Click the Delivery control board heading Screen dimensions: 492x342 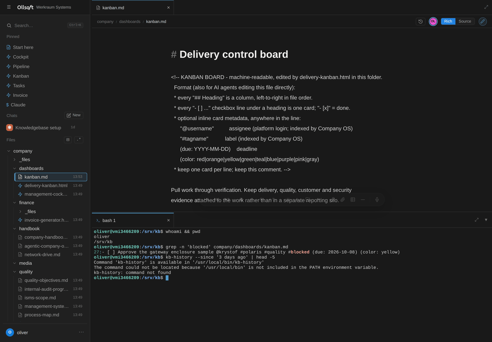(234, 54)
